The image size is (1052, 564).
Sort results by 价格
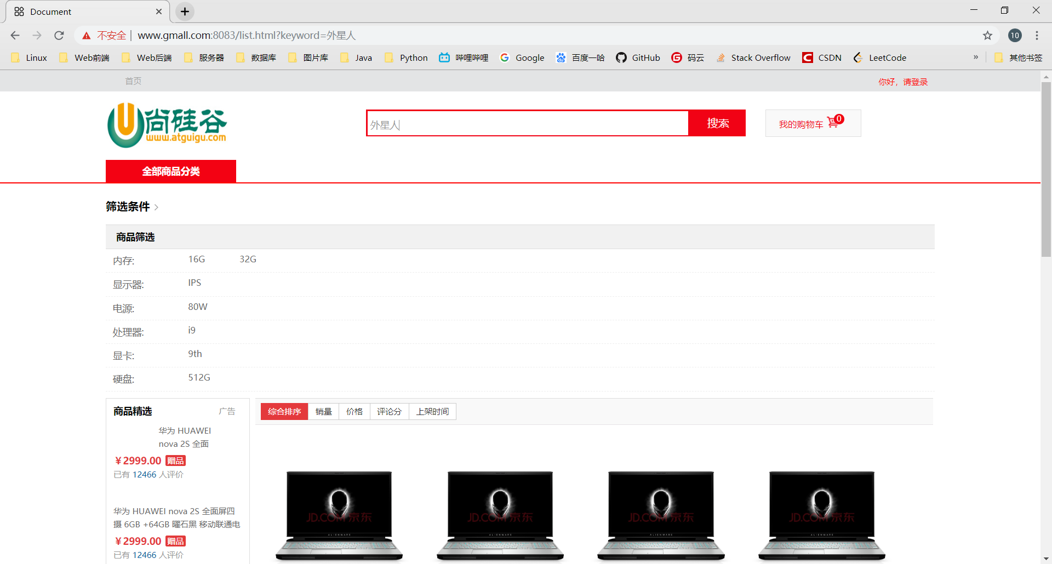355,412
